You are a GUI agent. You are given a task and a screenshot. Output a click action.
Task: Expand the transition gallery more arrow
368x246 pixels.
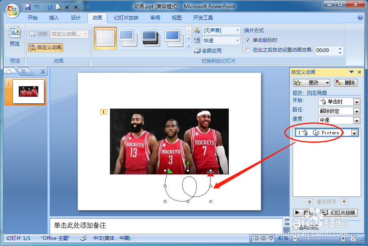(x=189, y=46)
